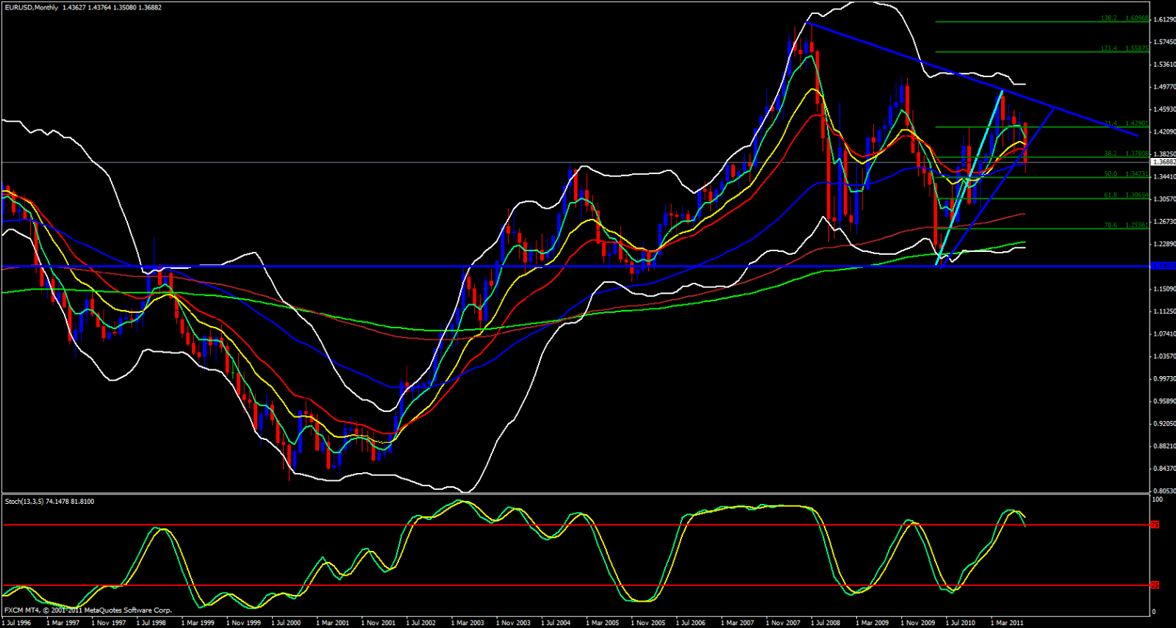Click the 1 Nov 2007 date label
The image size is (1176, 628).
pos(782,623)
